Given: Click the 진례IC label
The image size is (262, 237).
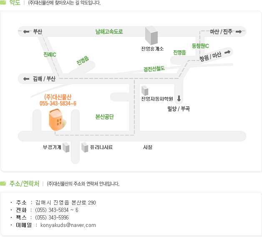Looking at the screenshot, I should [x=50, y=55].
